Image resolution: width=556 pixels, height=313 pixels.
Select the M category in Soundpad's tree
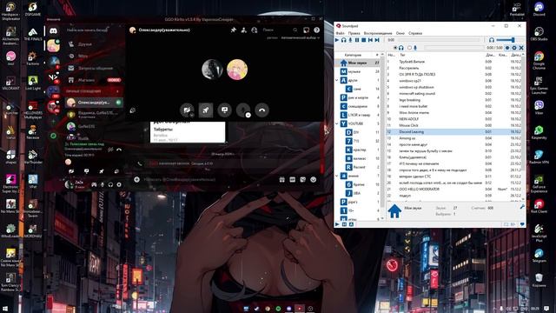pos(357,71)
